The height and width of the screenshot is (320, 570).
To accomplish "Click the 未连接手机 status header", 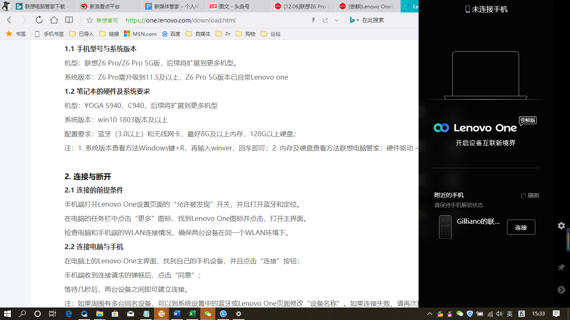I will (487, 9).
